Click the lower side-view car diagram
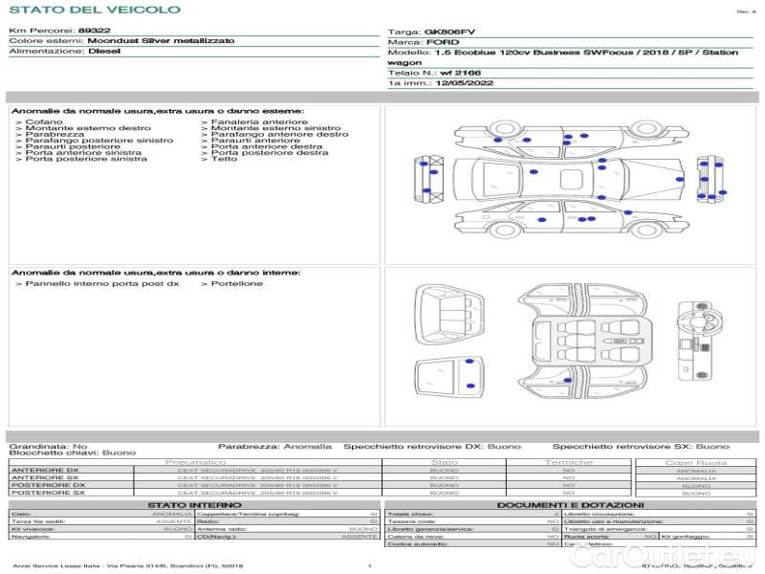 pyautogui.click(x=571, y=217)
